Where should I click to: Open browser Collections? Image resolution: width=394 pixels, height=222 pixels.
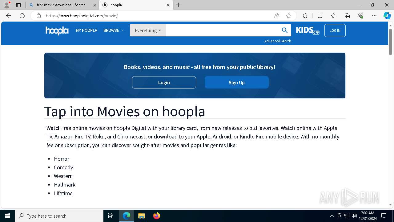point(347,16)
